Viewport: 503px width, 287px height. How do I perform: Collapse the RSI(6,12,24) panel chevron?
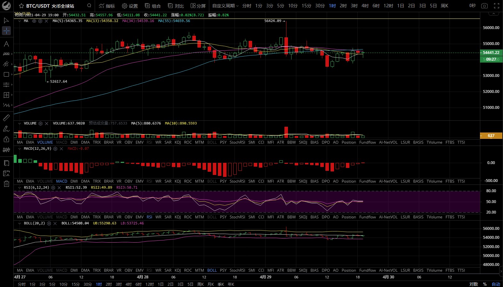point(20,188)
